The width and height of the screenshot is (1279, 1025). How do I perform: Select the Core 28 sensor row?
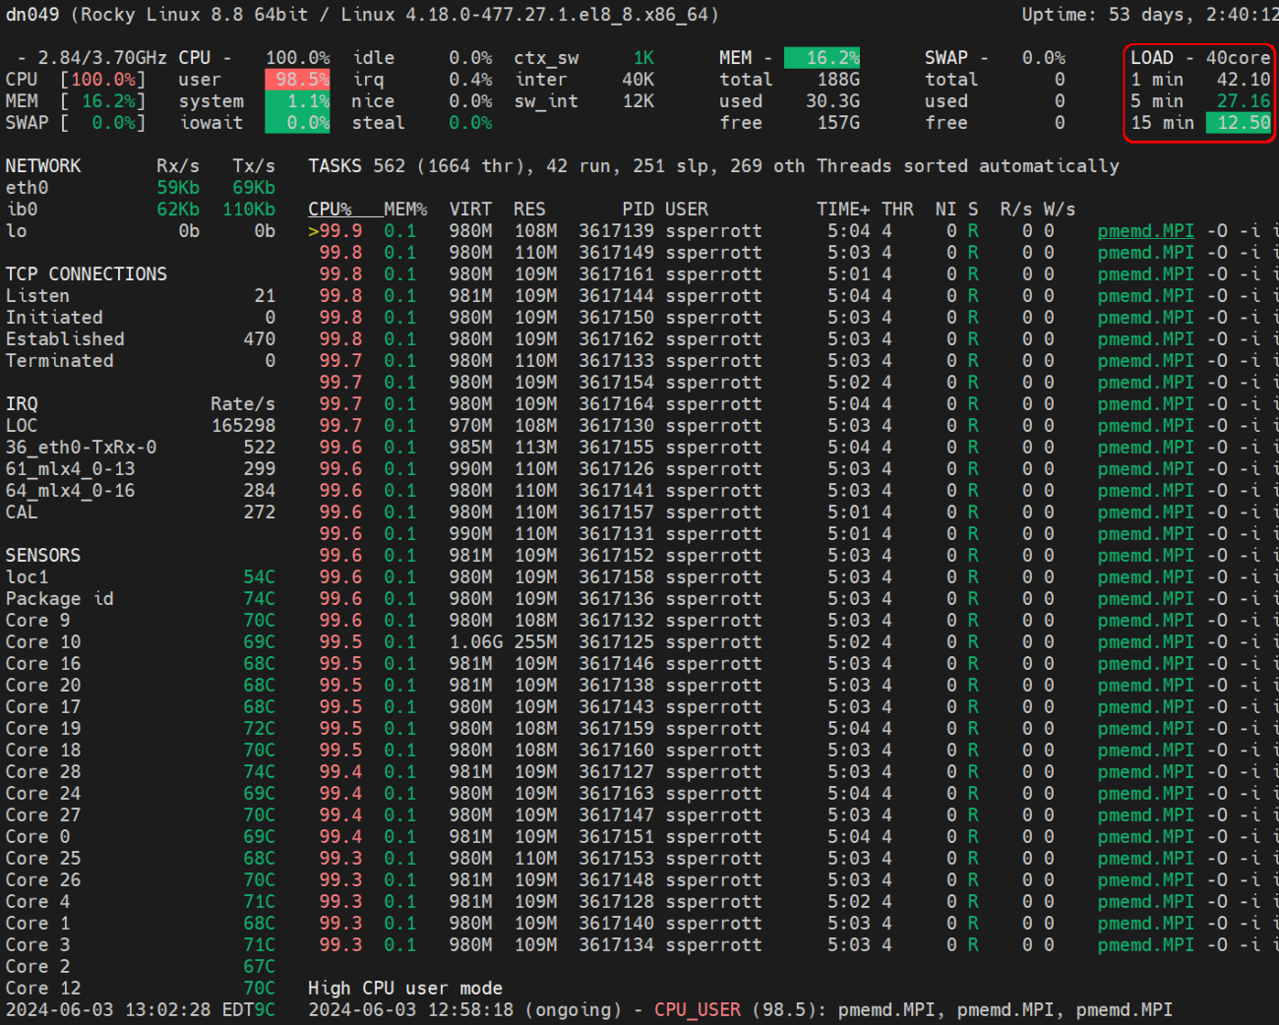[141, 772]
